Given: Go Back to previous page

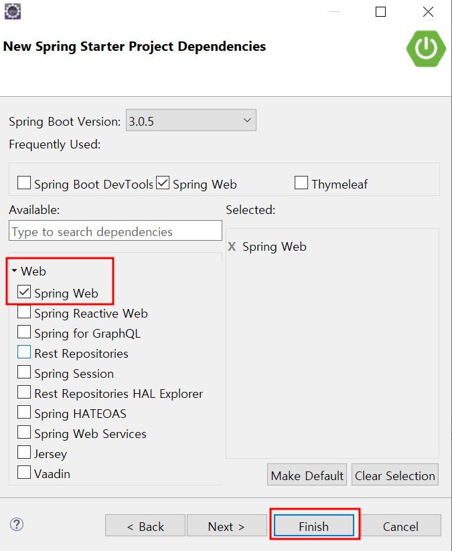Looking at the screenshot, I should pyautogui.click(x=145, y=526).
